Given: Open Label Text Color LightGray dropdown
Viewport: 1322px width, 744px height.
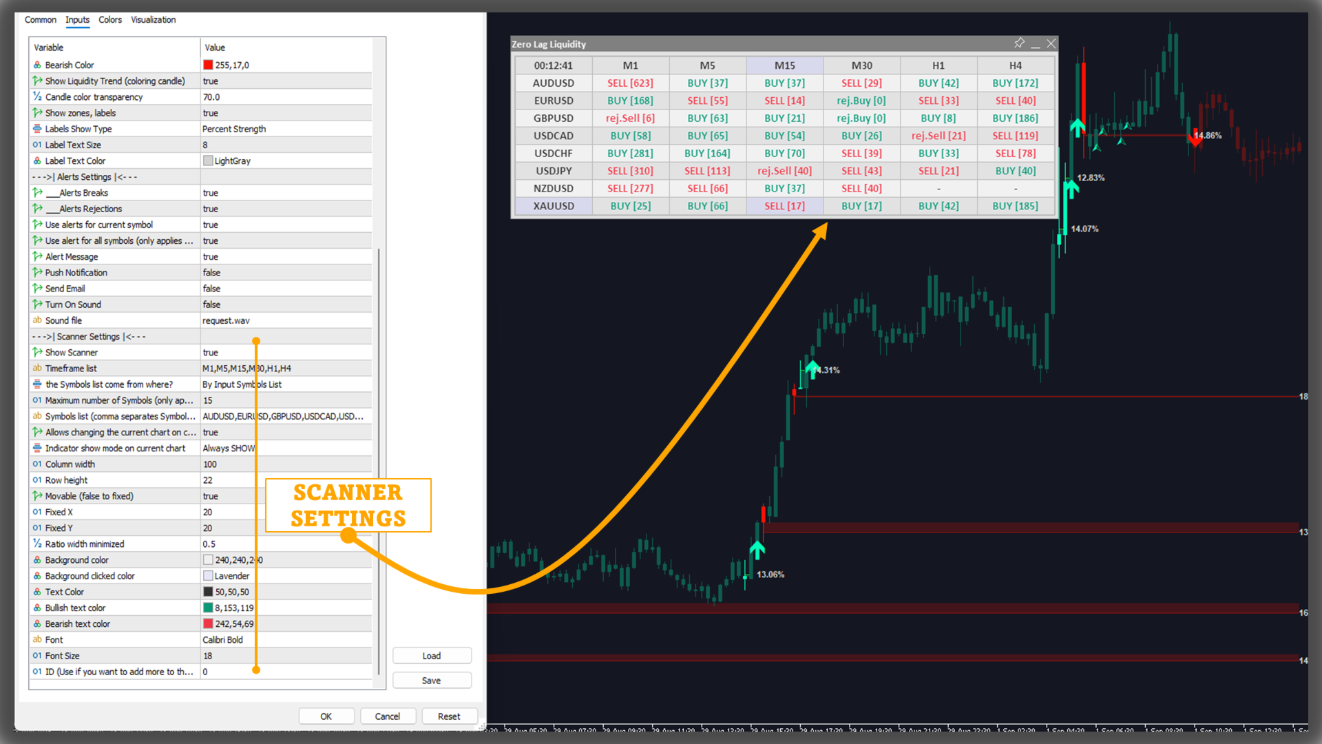Looking at the screenshot, I should pos(286,161).
